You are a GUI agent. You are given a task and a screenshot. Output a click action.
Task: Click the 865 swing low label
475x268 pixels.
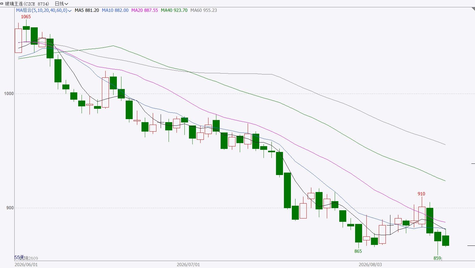pos(358,251)
